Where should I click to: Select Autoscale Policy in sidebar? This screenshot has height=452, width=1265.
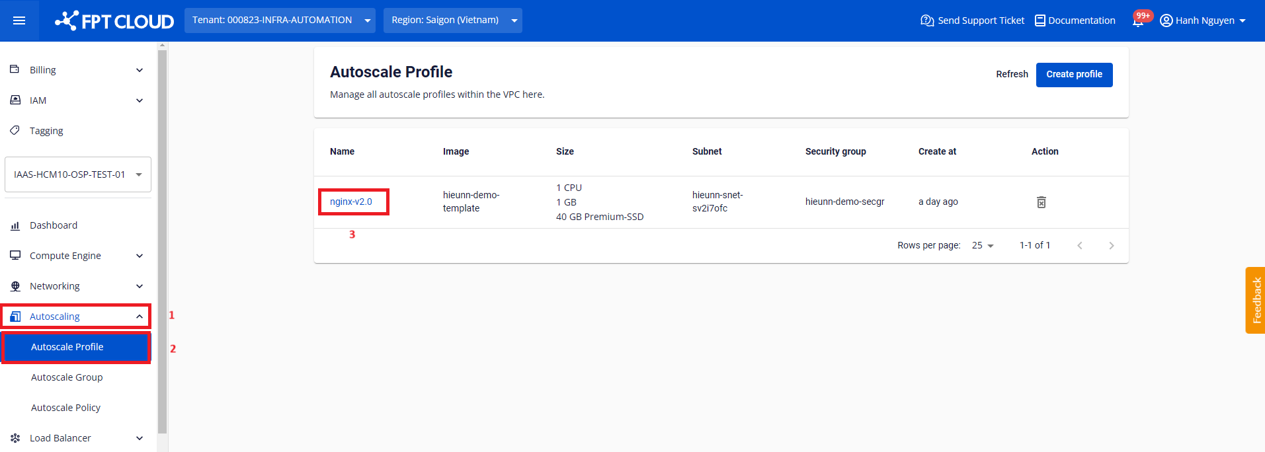[65, 408]
